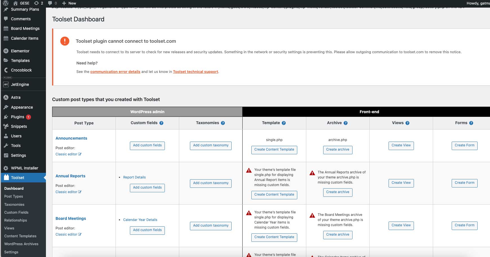Go to JetEngine in the sidebar

pyautogui.click(x=20, y=84)
